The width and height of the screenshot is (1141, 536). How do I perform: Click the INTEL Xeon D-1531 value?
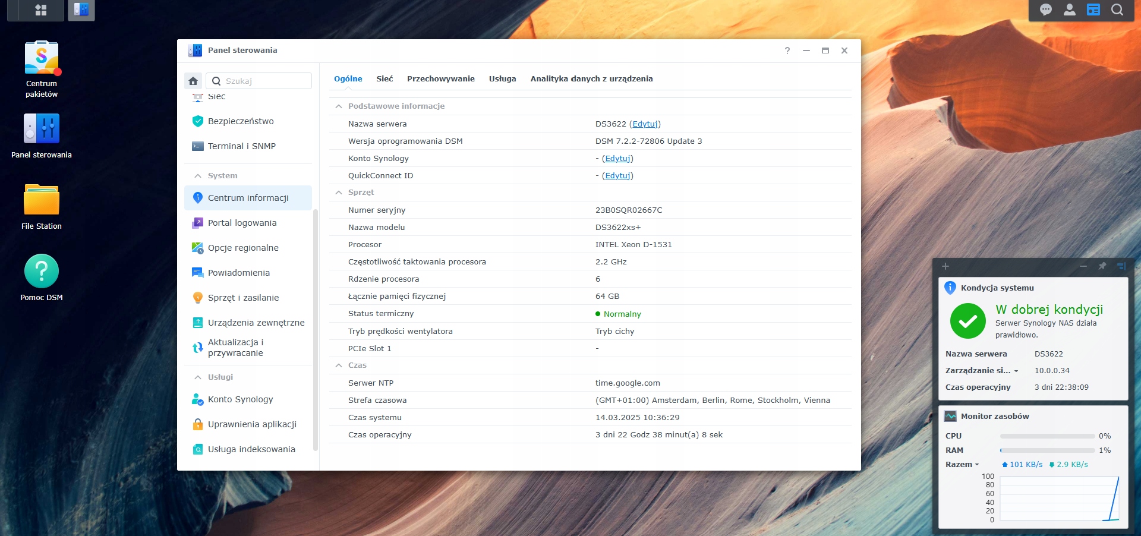tap(633, 245)
